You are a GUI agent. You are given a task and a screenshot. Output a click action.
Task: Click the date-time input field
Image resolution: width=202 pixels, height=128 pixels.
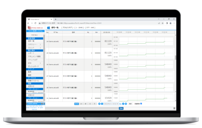point(111,104)
